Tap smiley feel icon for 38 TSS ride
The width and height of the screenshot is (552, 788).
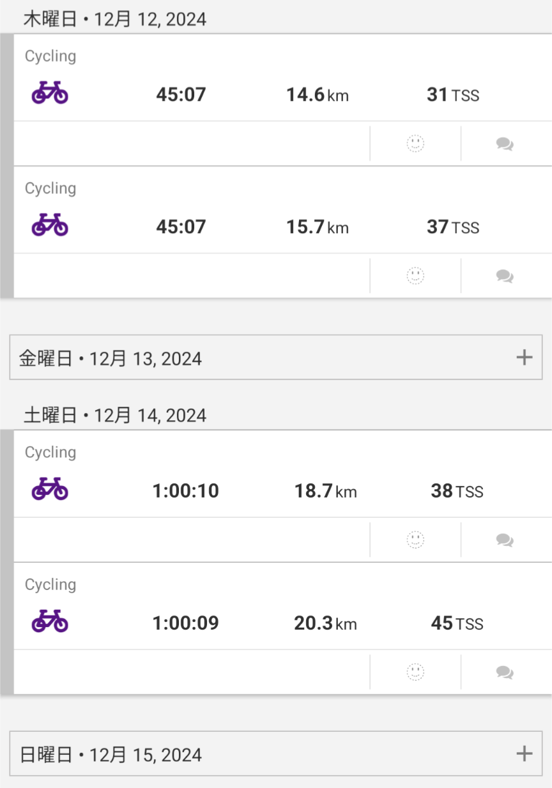click(x=415, y=540)
